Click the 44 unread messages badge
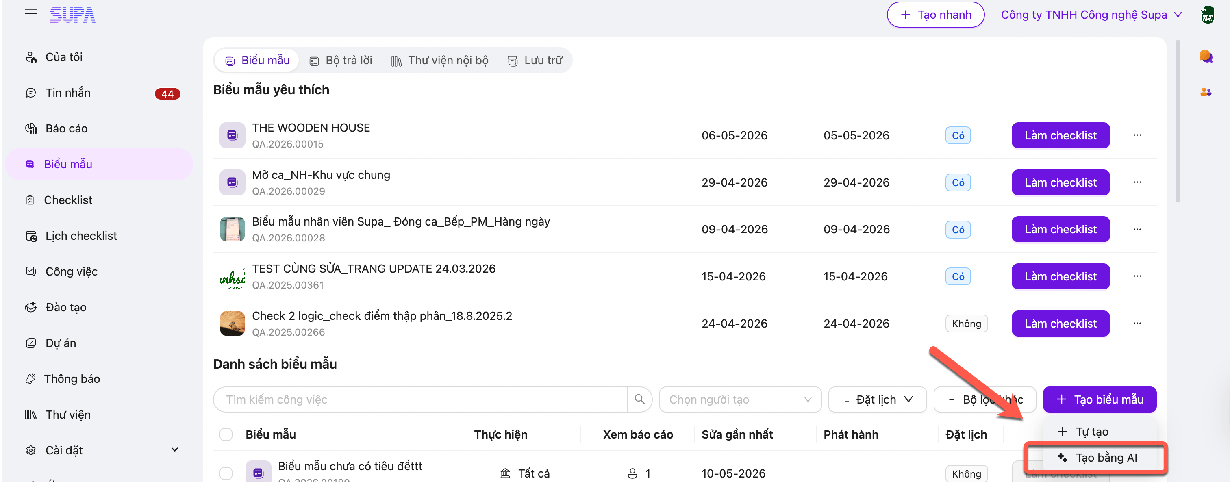Viewport: 1230px width, 482px height. coord(167,93)
